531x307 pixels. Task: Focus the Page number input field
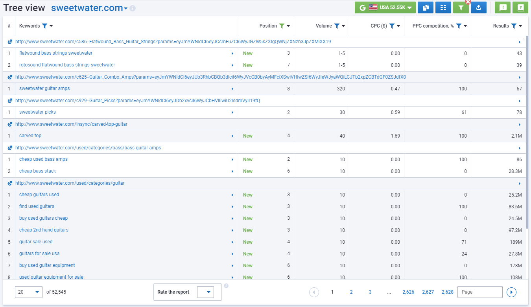pos(480,292)
